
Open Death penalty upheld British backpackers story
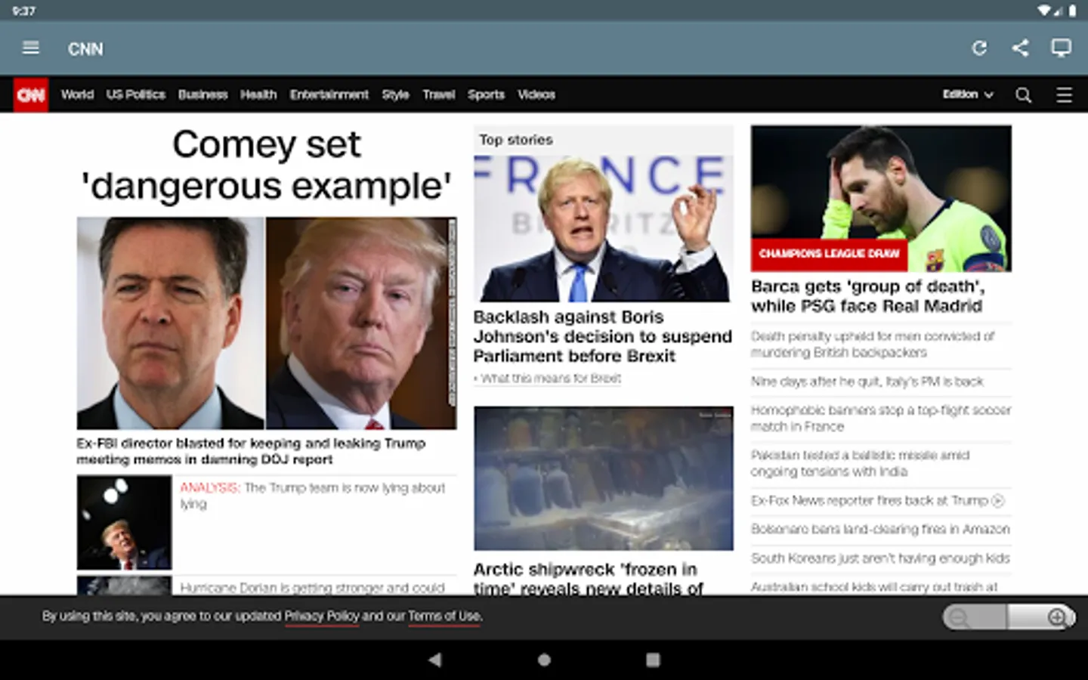pyautogui.click(x=872, y=345)
